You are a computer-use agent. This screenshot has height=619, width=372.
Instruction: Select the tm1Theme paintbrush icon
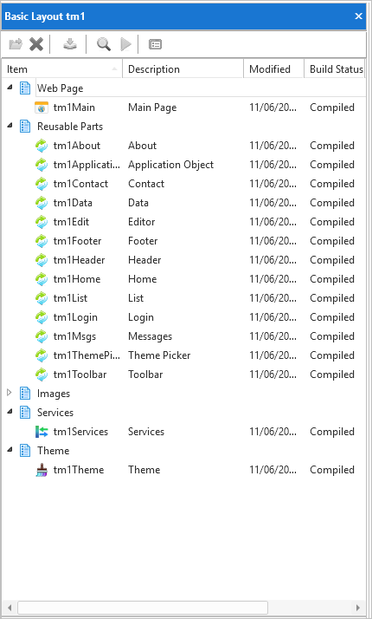point(42,470)
